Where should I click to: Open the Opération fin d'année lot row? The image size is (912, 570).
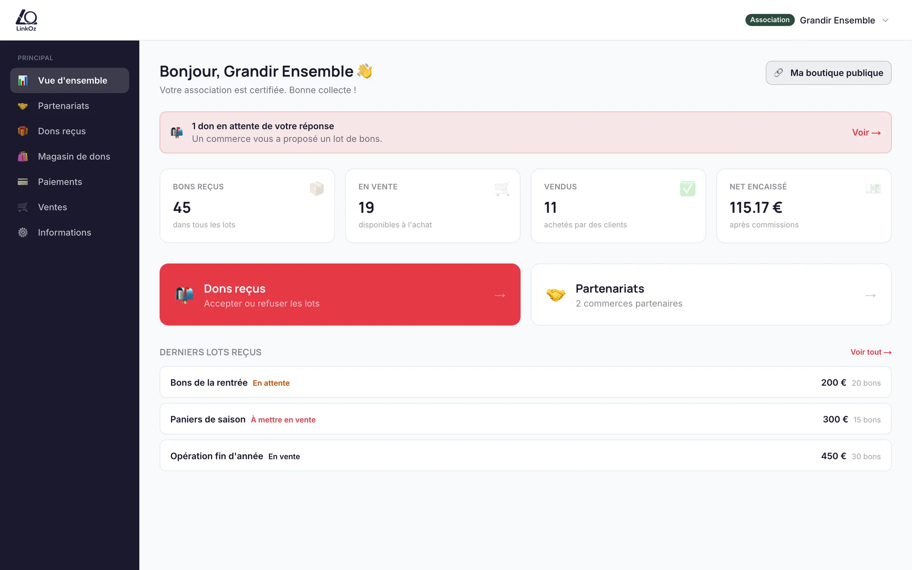[525, 456]
